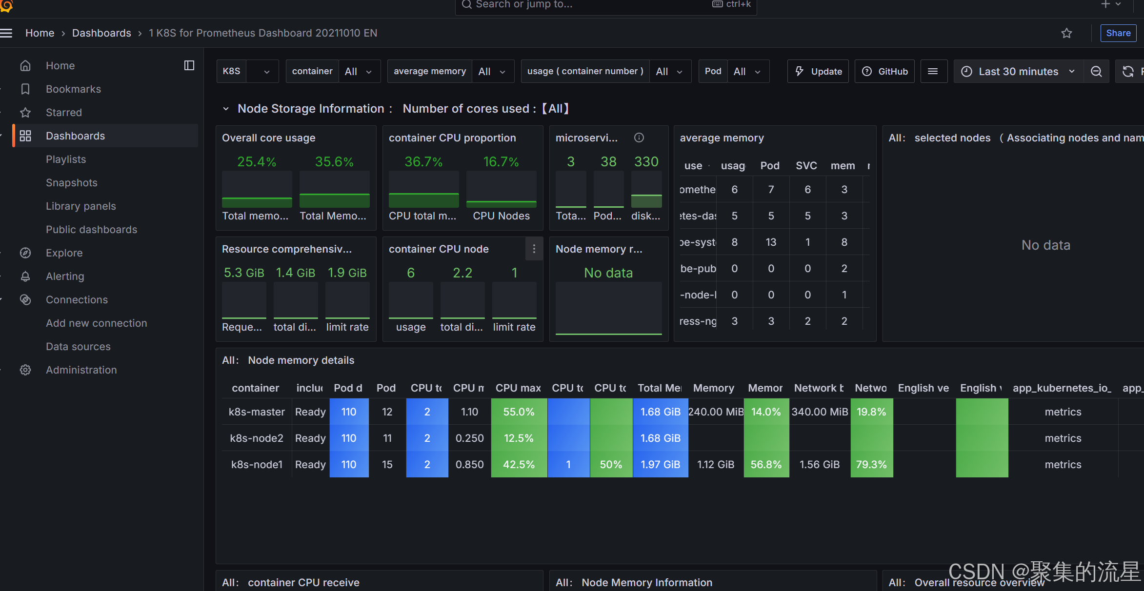
Task: Open the dashboard links list icon
Action: coord(933,72)
